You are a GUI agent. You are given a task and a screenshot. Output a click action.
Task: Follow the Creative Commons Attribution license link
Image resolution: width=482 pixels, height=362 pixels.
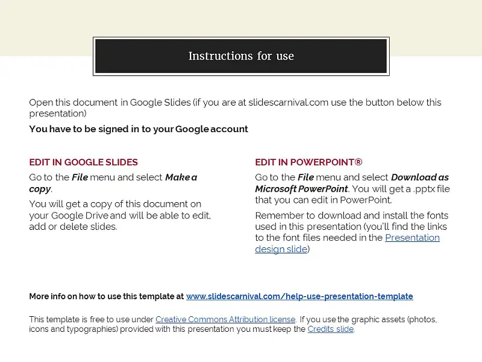coord(225,320)
